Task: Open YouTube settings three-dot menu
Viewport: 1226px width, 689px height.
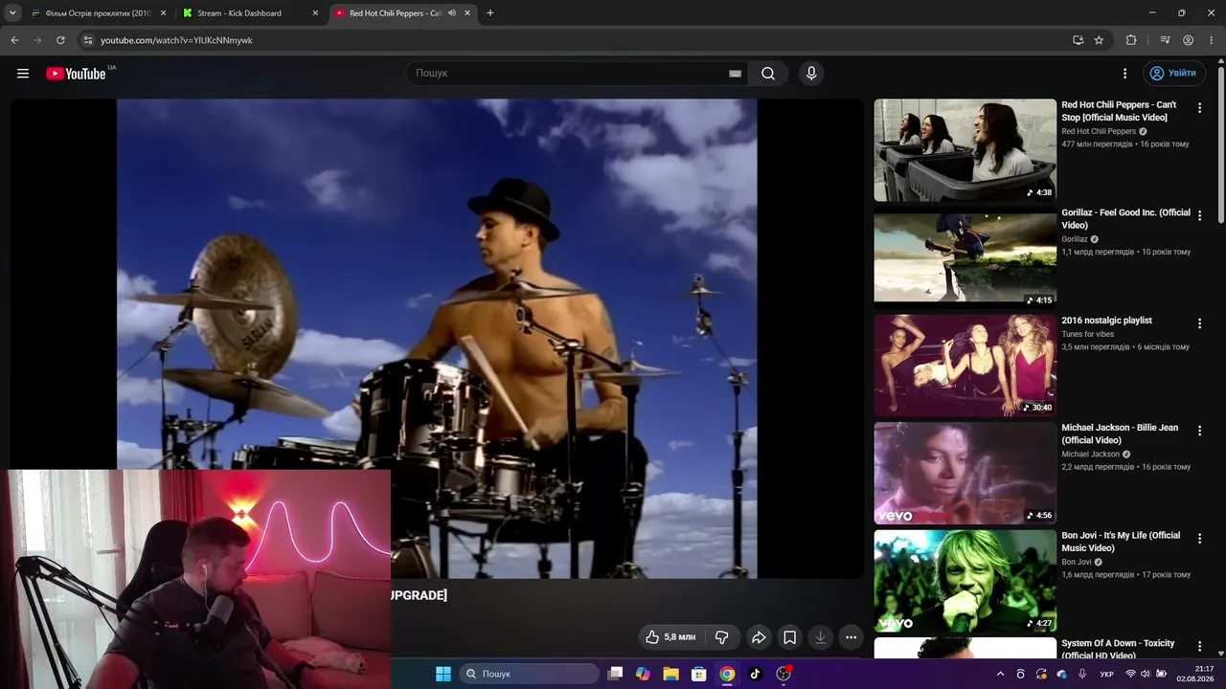Action: (1125, 74)
